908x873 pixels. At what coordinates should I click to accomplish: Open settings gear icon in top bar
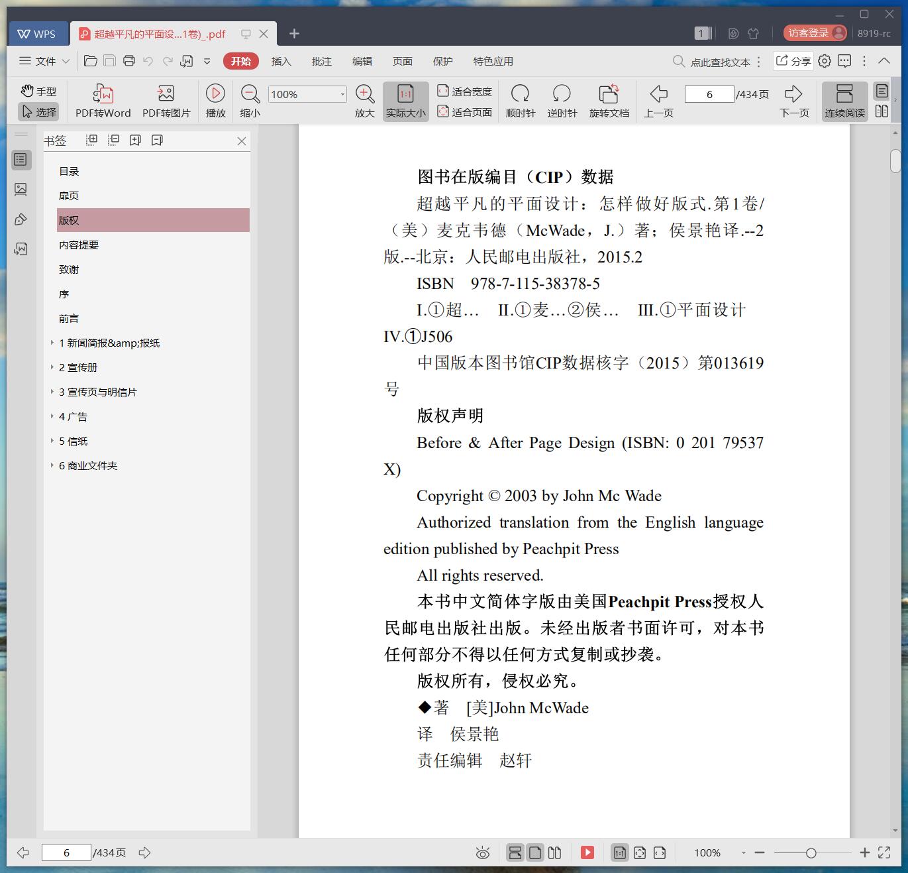click(x=825, y=61)
